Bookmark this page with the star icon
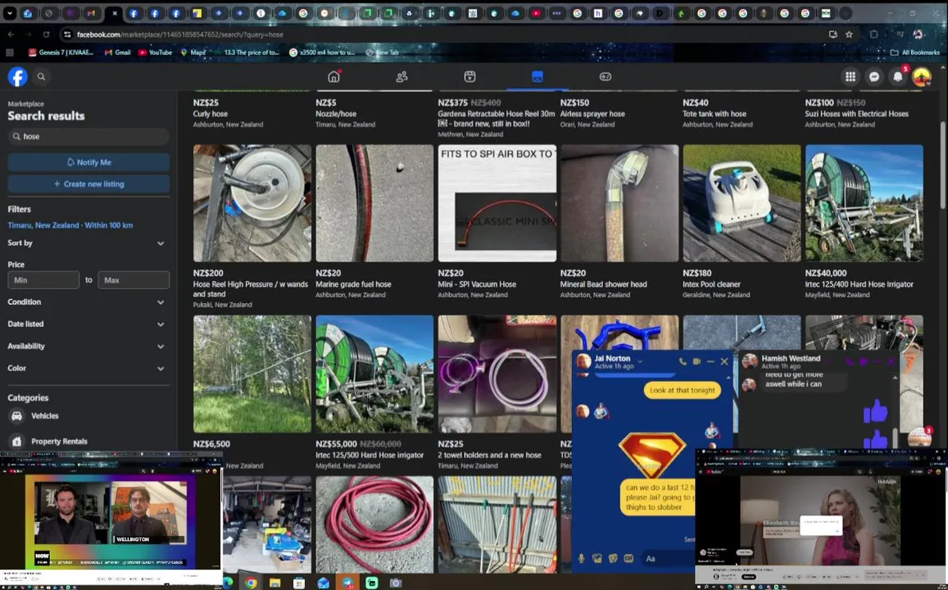 coord(849,34)
